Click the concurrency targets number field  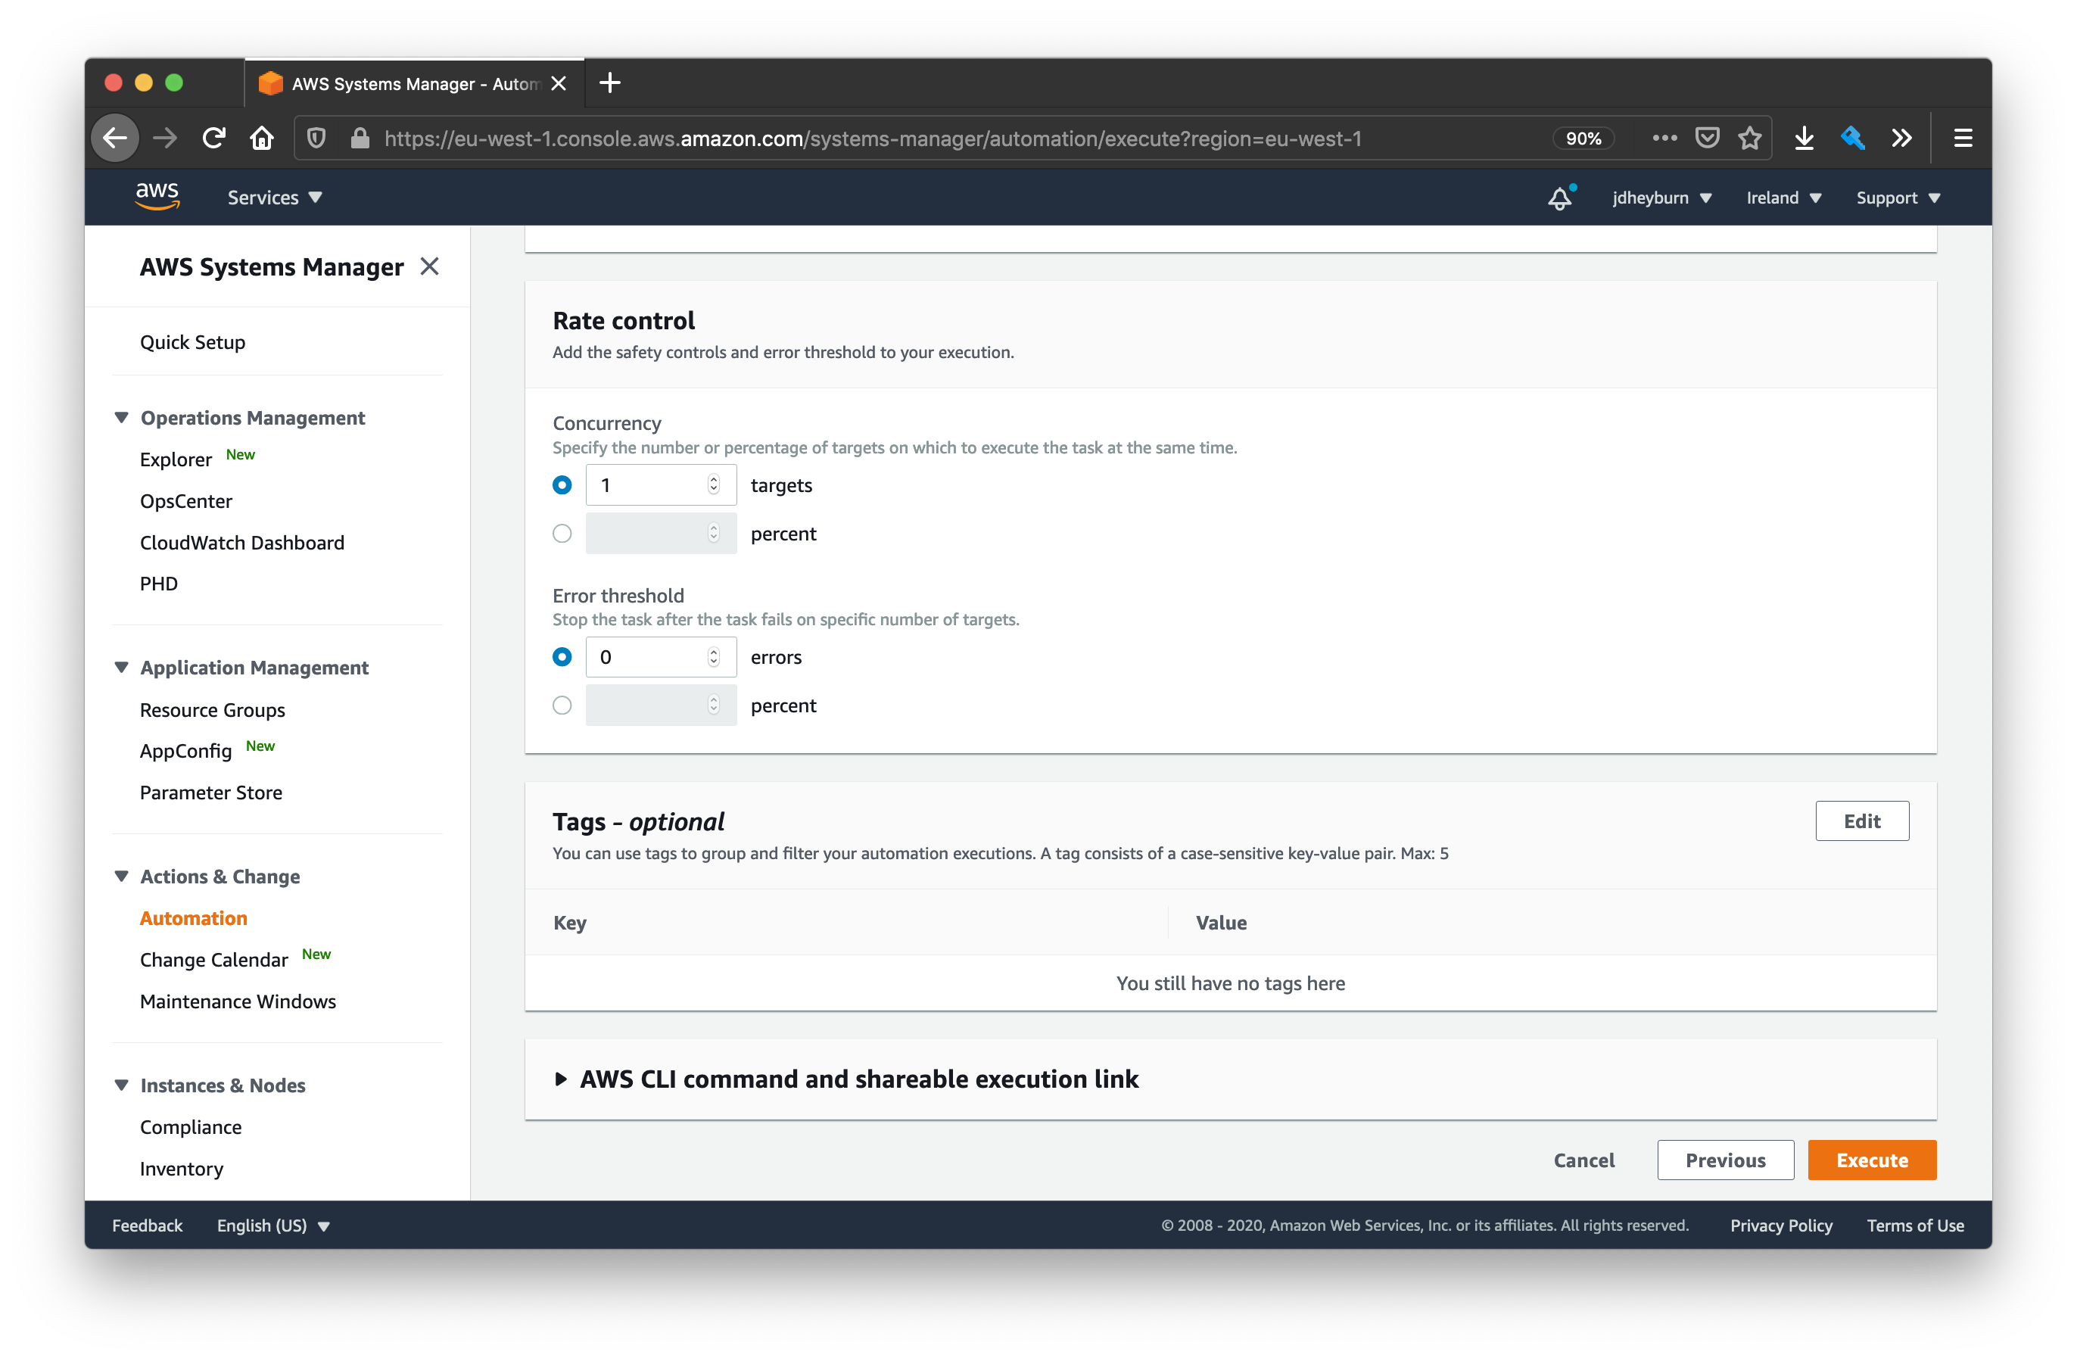point(661,484)
